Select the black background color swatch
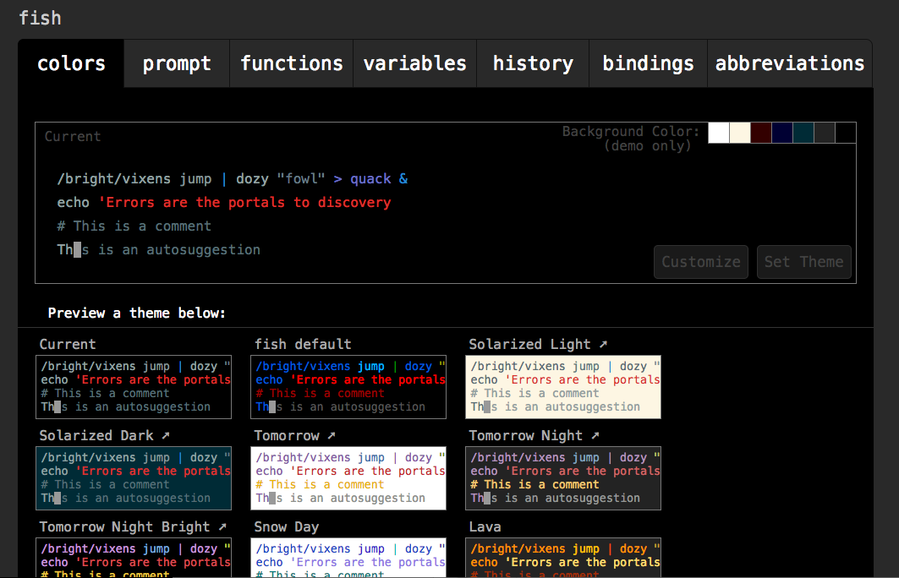This screenshot has width=899, height=578. point(846,133)
